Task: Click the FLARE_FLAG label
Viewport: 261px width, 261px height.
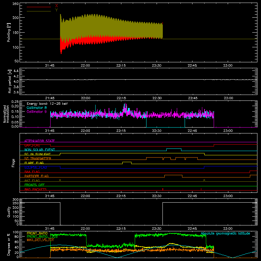Action: tap(34, 163)
